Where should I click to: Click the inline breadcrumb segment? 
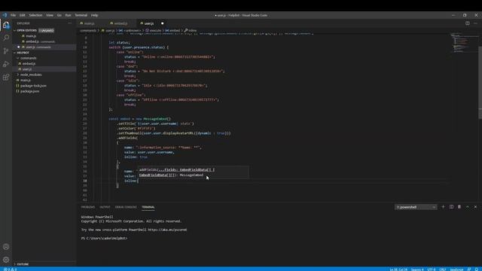pyautogui.click(x=191, y=30)
